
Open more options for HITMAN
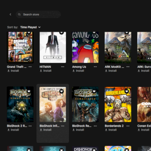click(x=63, y=67)
